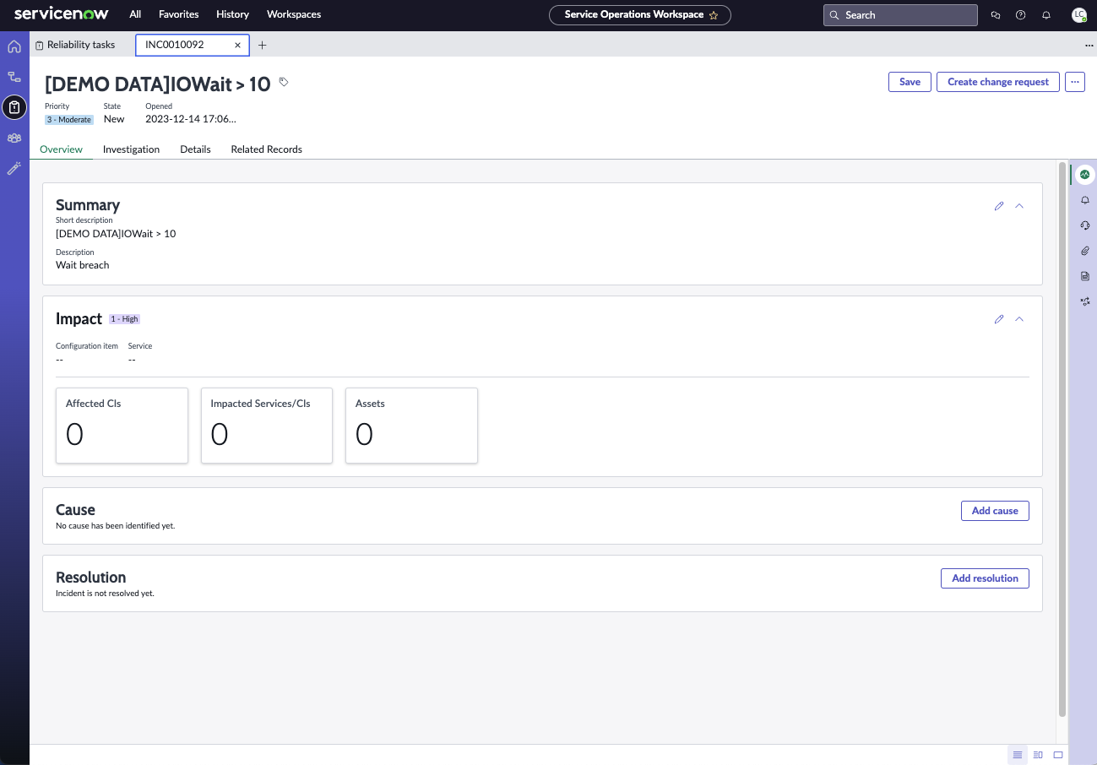Open the attachments paperclip icon
The height and width of the screenshot is (765, 1097).
[1085, 251]
